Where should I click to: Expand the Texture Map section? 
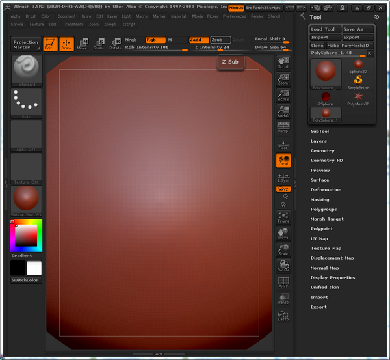pos(326,249)
